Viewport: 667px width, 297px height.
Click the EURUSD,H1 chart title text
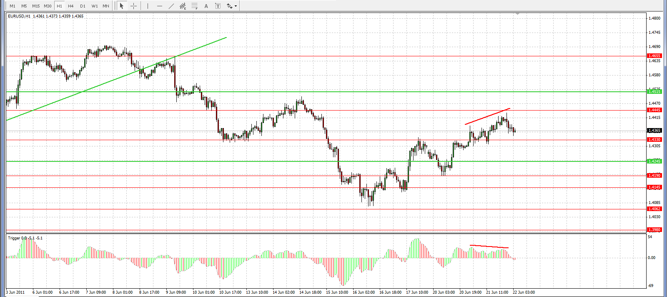(x=19, y=16)
